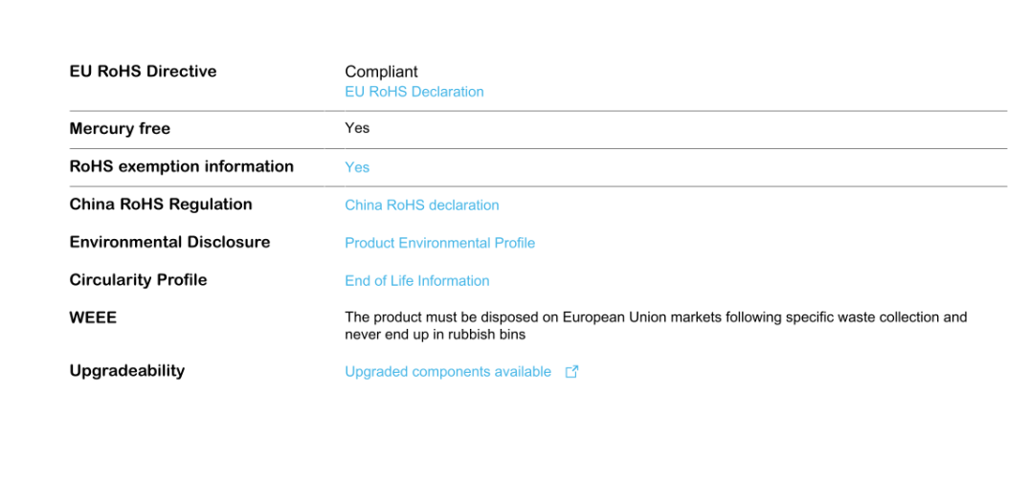
Task: Click the external link icon beside Upgraded components
Action: [x=571, y=372]
